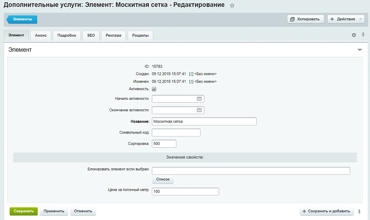Viewport: 370px width, 220px height.
Task: Switch to the Анонс tab
Action: click(x=40, y=35)
